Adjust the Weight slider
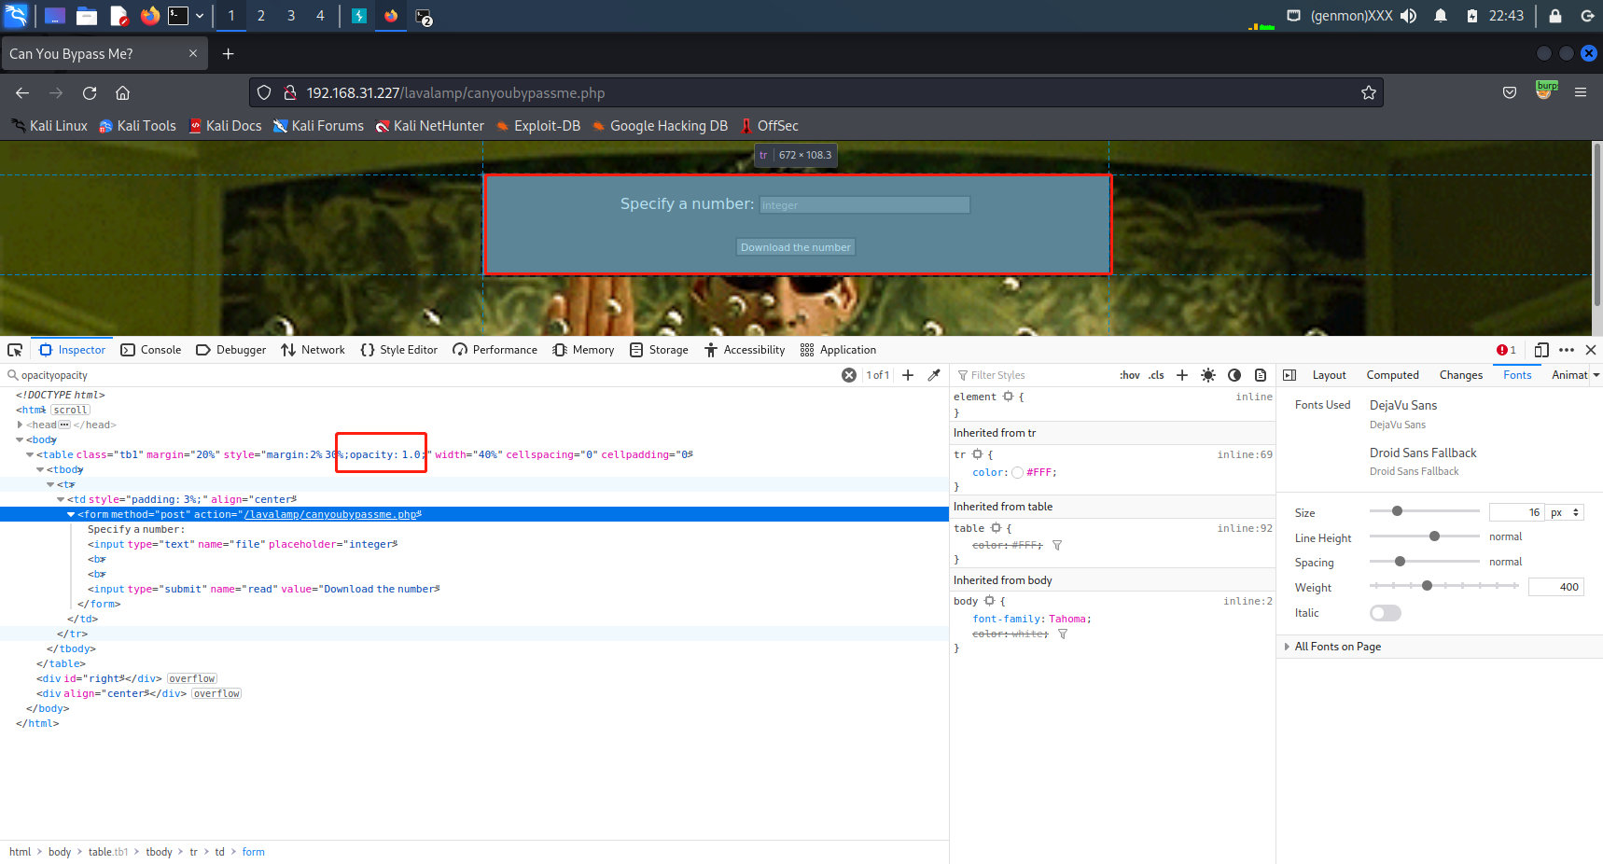 click(x=1444, y=586)
